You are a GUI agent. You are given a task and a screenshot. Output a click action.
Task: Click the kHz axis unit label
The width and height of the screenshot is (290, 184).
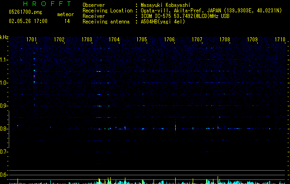(4, 37)
